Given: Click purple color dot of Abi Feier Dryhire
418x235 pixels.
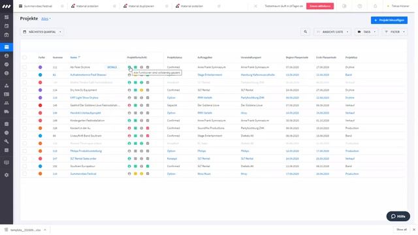Looking at the screenshot, I should click(x=40, y=67).
